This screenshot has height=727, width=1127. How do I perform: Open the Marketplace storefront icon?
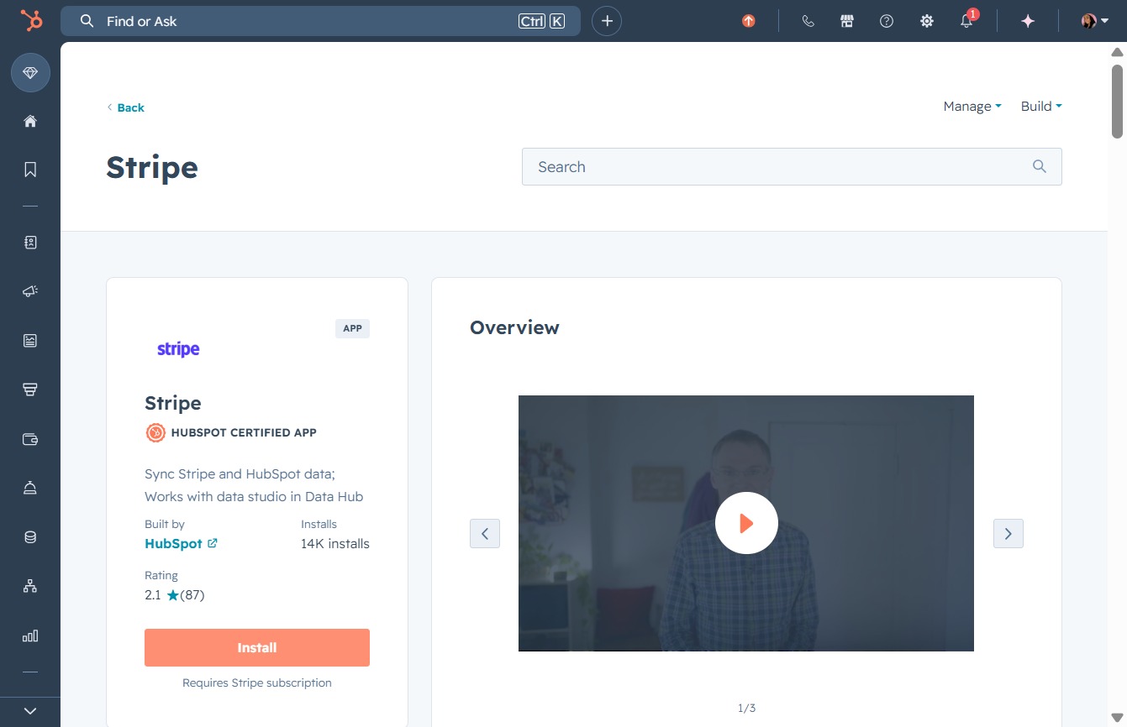(847, 21)
